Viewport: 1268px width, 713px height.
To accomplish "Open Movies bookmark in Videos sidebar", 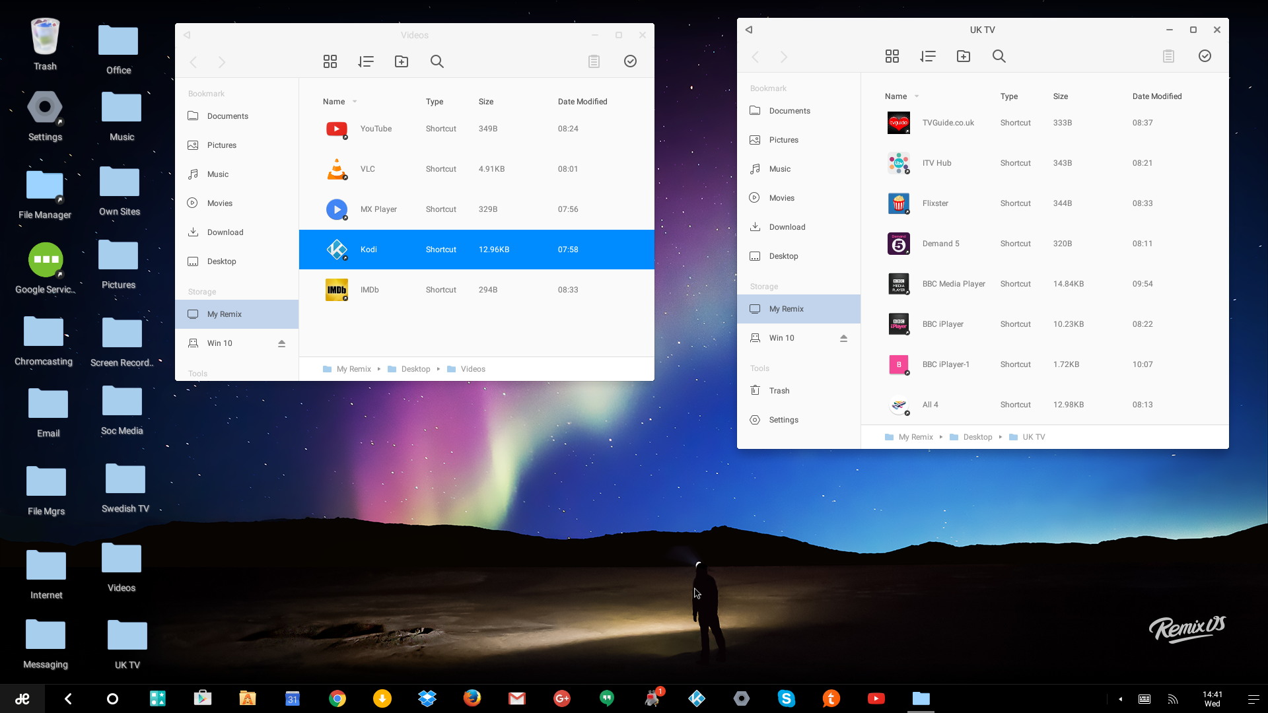I will click(236, 203).
